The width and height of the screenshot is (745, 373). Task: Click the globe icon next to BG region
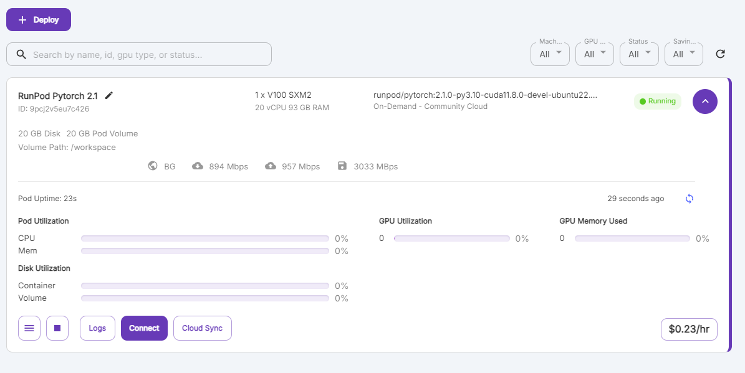click(x=153, y=166)
